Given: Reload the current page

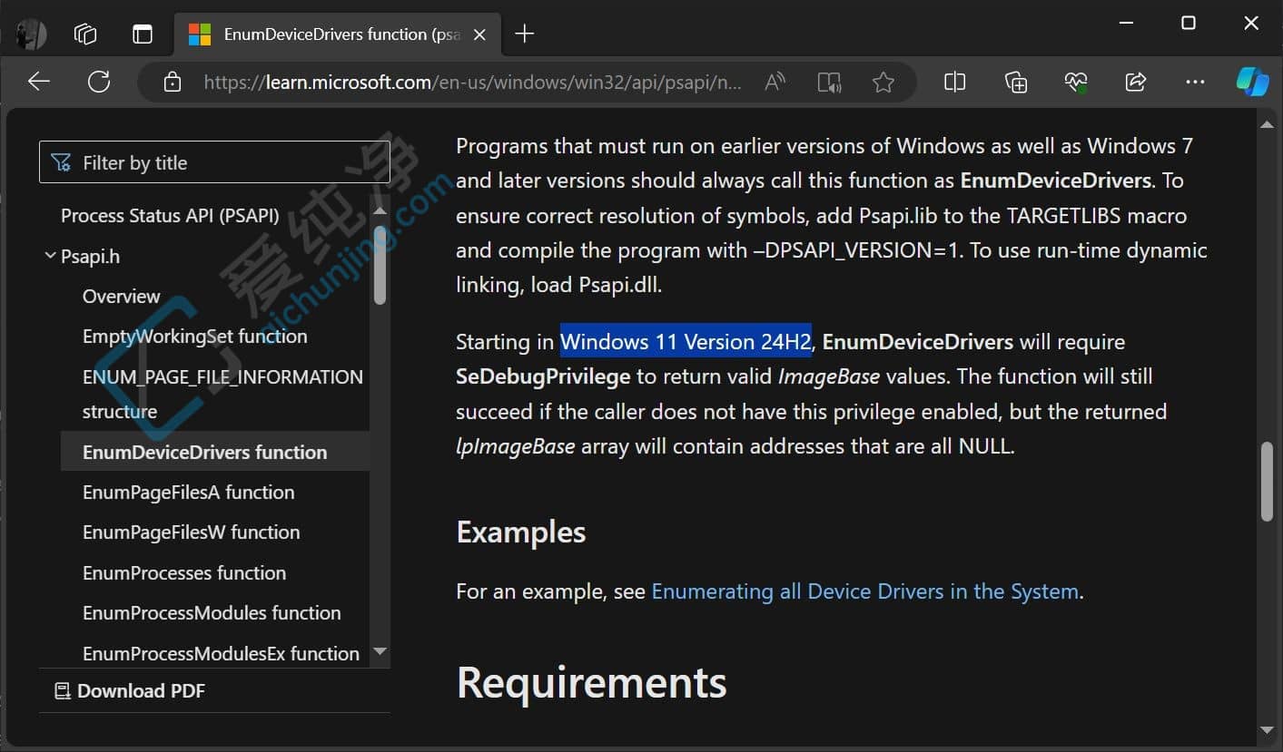Looking at the screenshot, I should point(99,81).
